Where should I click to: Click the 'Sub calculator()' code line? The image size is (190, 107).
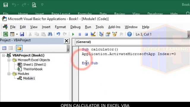[100, 49]
